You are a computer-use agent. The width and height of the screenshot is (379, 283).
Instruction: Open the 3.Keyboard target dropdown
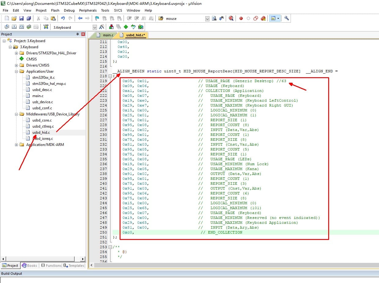point(95,27)
